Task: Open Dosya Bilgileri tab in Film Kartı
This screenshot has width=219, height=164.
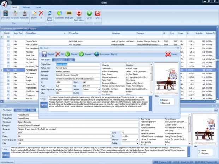Action: pos(59,60)
